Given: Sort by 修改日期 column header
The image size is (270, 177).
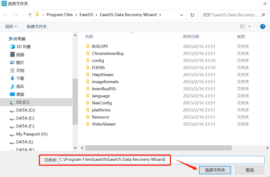Looking at the screenshot, I should 191,37.
